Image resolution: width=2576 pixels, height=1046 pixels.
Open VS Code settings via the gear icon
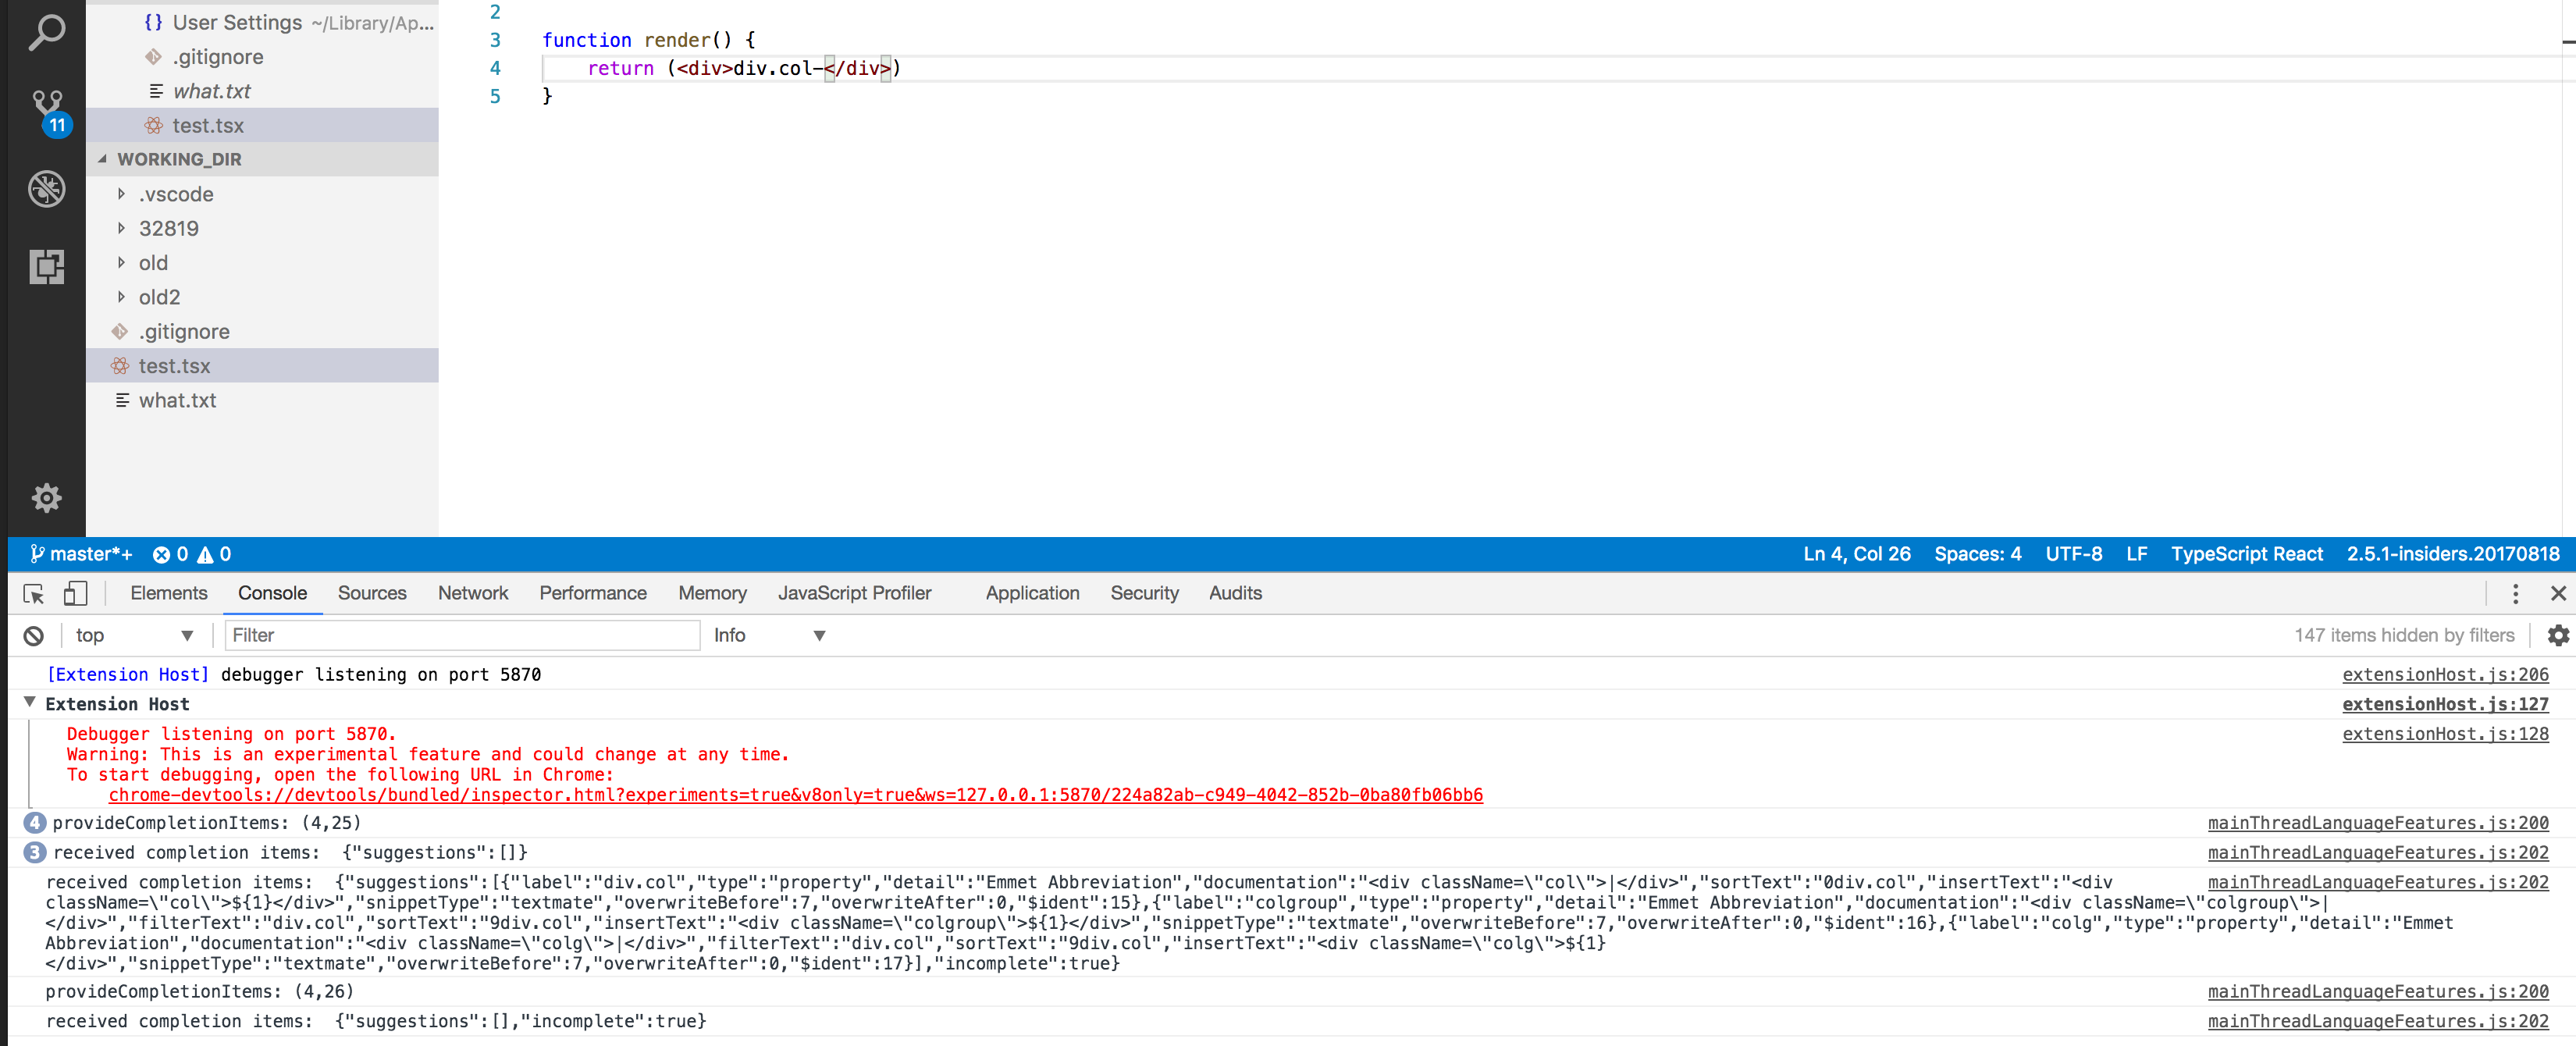tap(46, 497)
